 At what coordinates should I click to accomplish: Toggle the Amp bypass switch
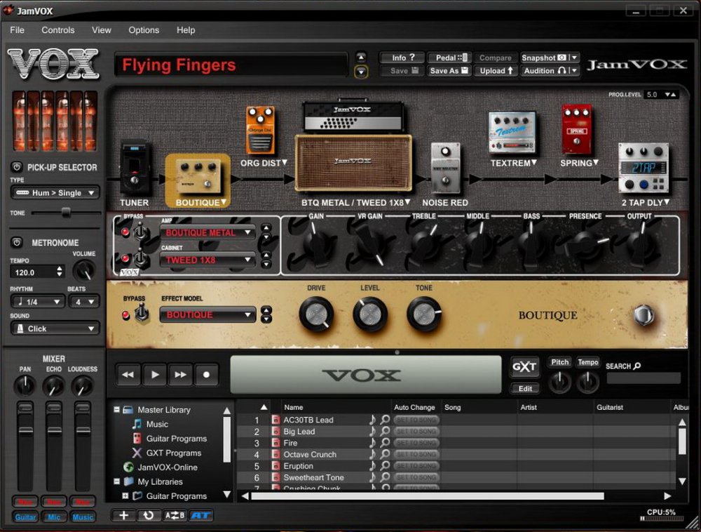tap(141, 232)
